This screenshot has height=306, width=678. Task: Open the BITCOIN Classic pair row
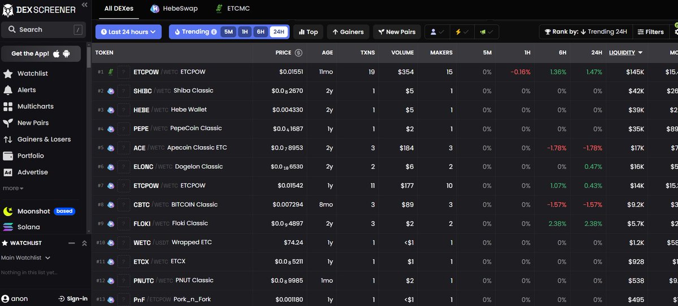point(385,204)
